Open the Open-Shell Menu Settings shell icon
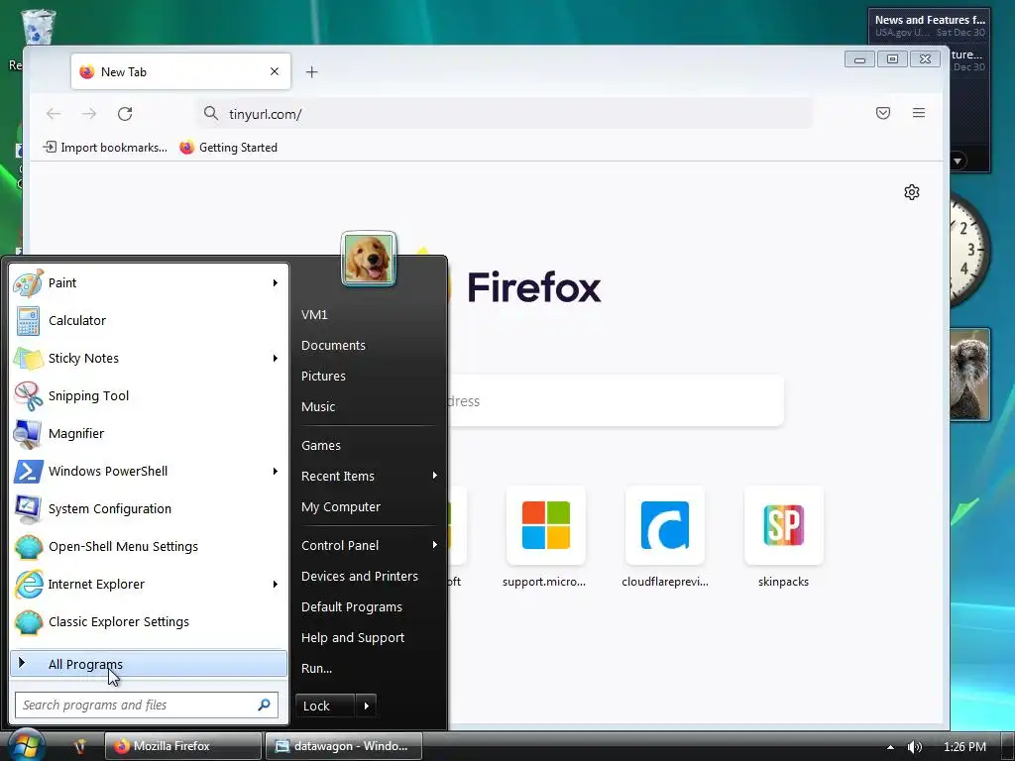 28,546
